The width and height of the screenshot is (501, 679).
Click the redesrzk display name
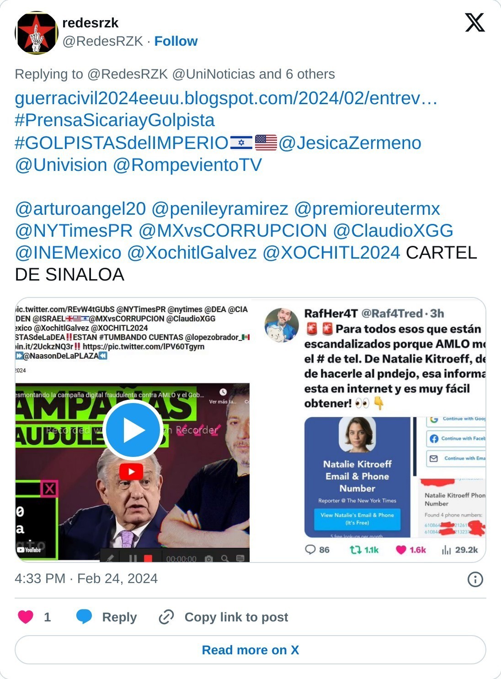pyautogui.click(x=90, y=23)
